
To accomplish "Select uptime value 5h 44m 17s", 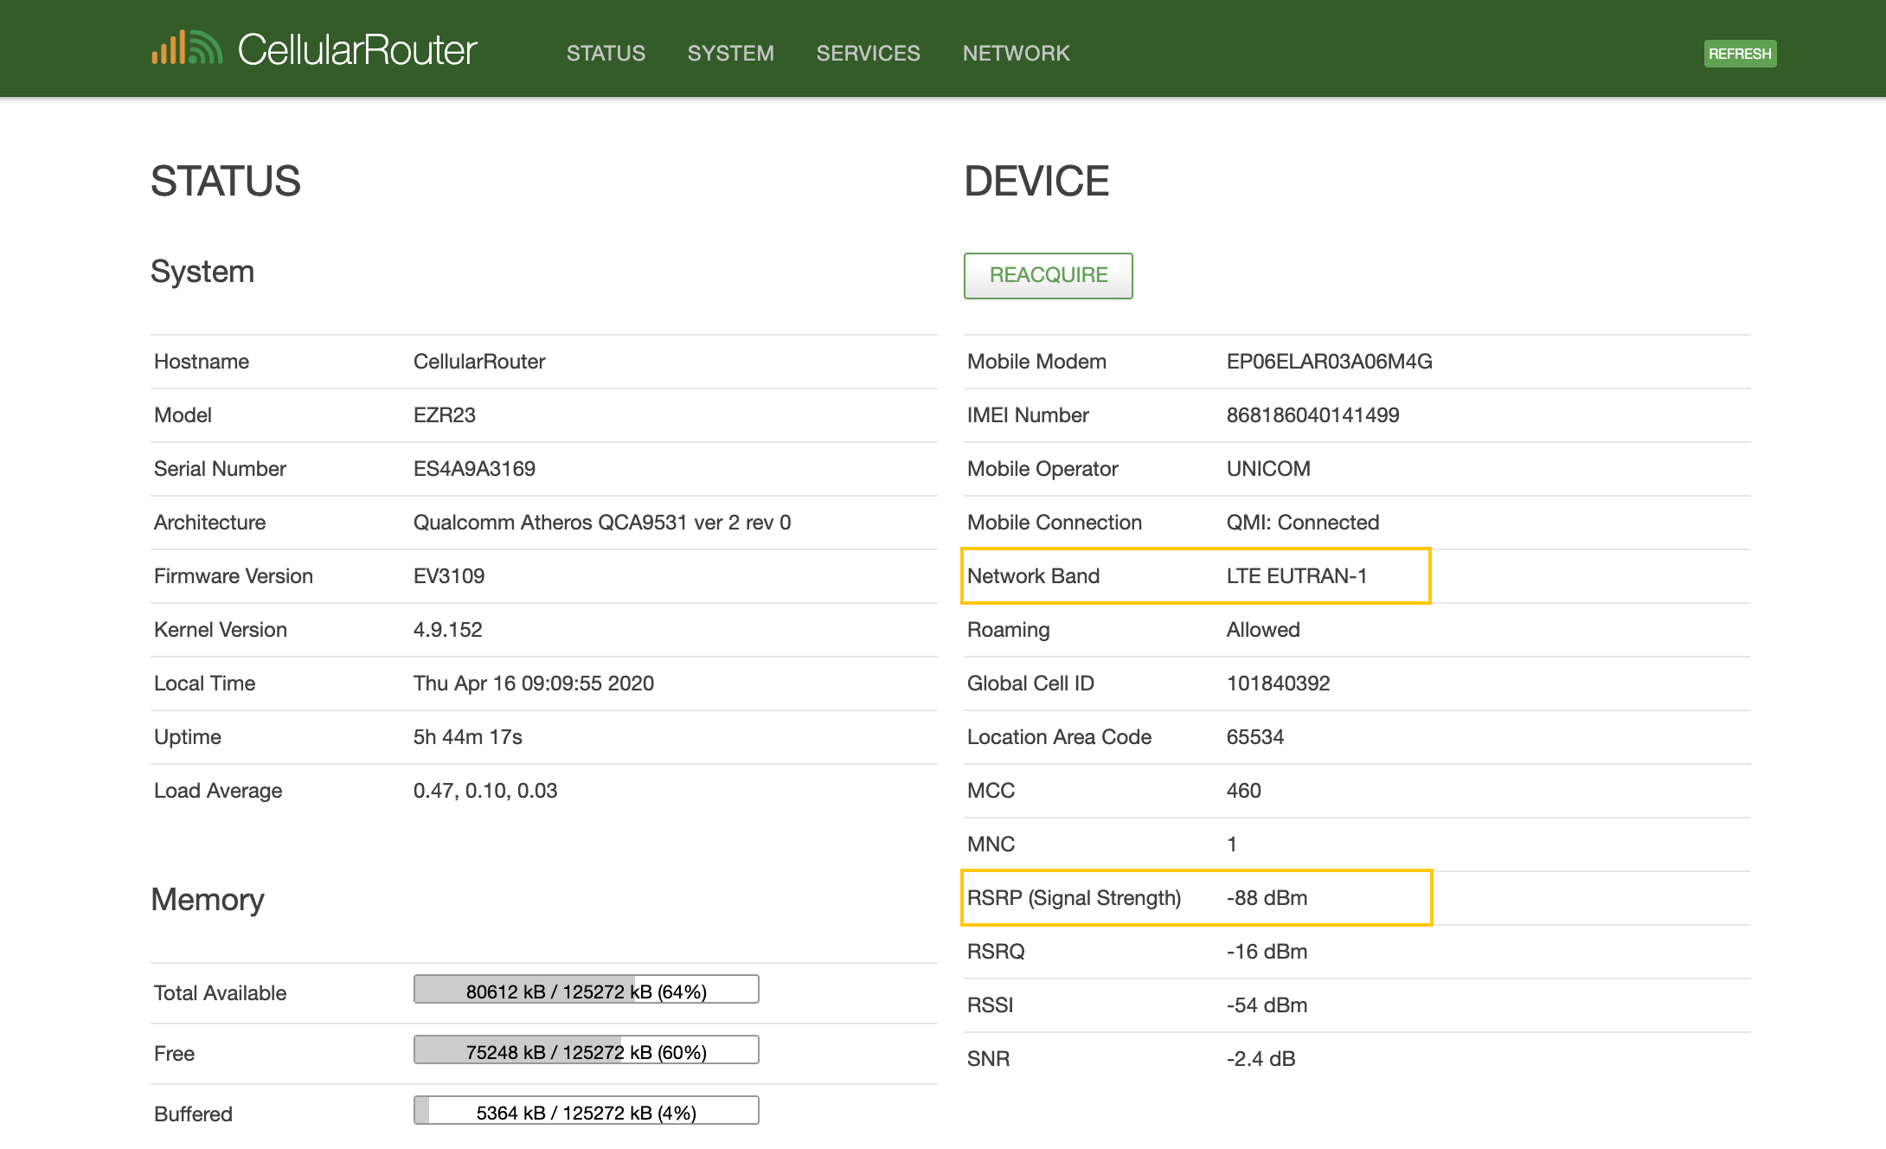I will tap(468, 737).
